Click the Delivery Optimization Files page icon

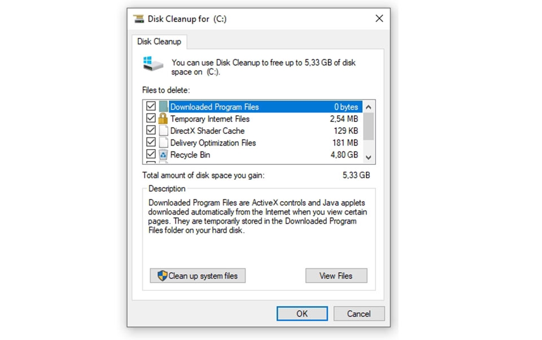(163, 142)
